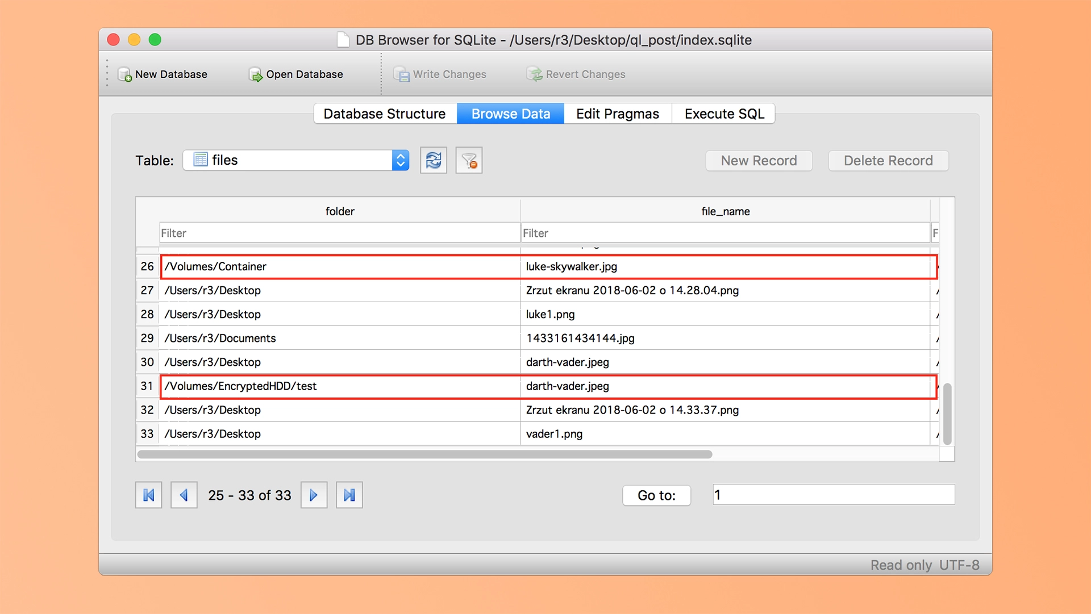The height and width of the screenshot is (614, 1091).
Task: Click the Go to: button
Action: coord(657,495)
